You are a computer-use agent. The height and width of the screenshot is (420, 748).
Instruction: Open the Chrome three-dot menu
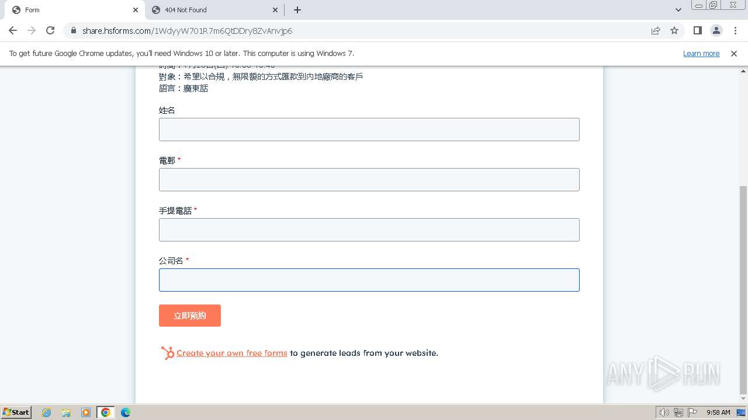pyautogui.click(x=735, y=30)
